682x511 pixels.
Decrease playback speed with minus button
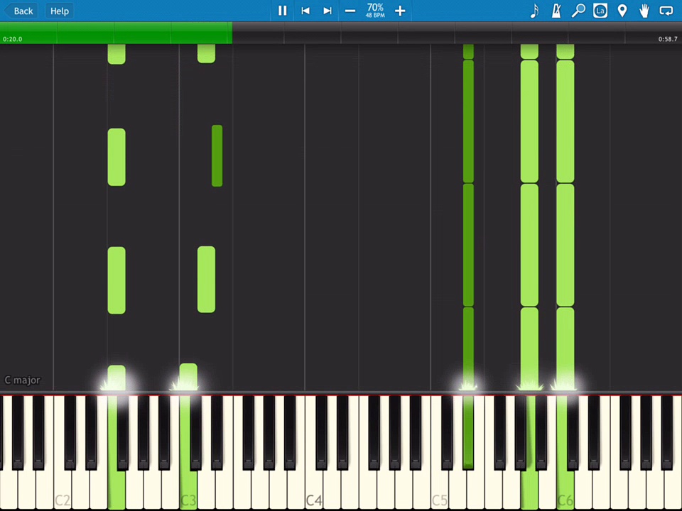coord(350,11)
